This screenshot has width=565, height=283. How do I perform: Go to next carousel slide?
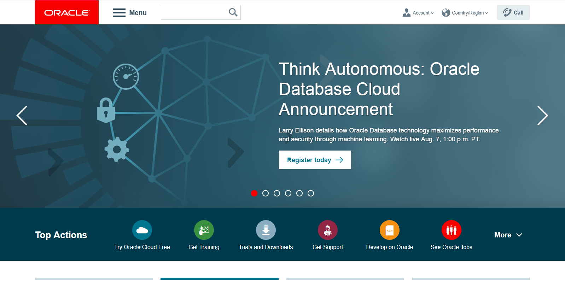tap(543, 116)
